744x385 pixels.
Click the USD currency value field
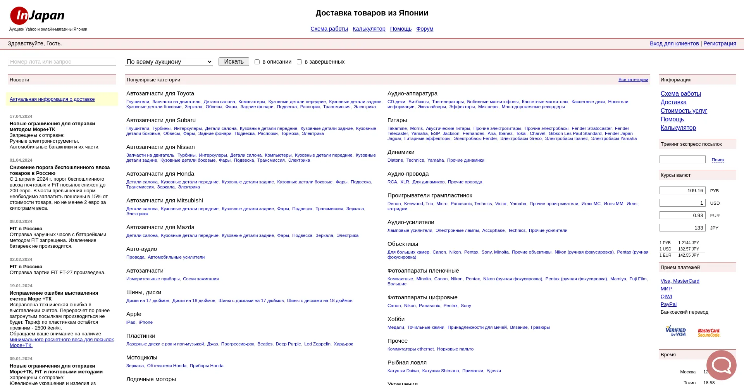(x=682, y=203)
